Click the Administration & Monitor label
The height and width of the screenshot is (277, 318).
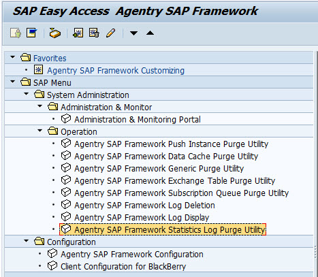pyautogui.click(x=106, y=108)
